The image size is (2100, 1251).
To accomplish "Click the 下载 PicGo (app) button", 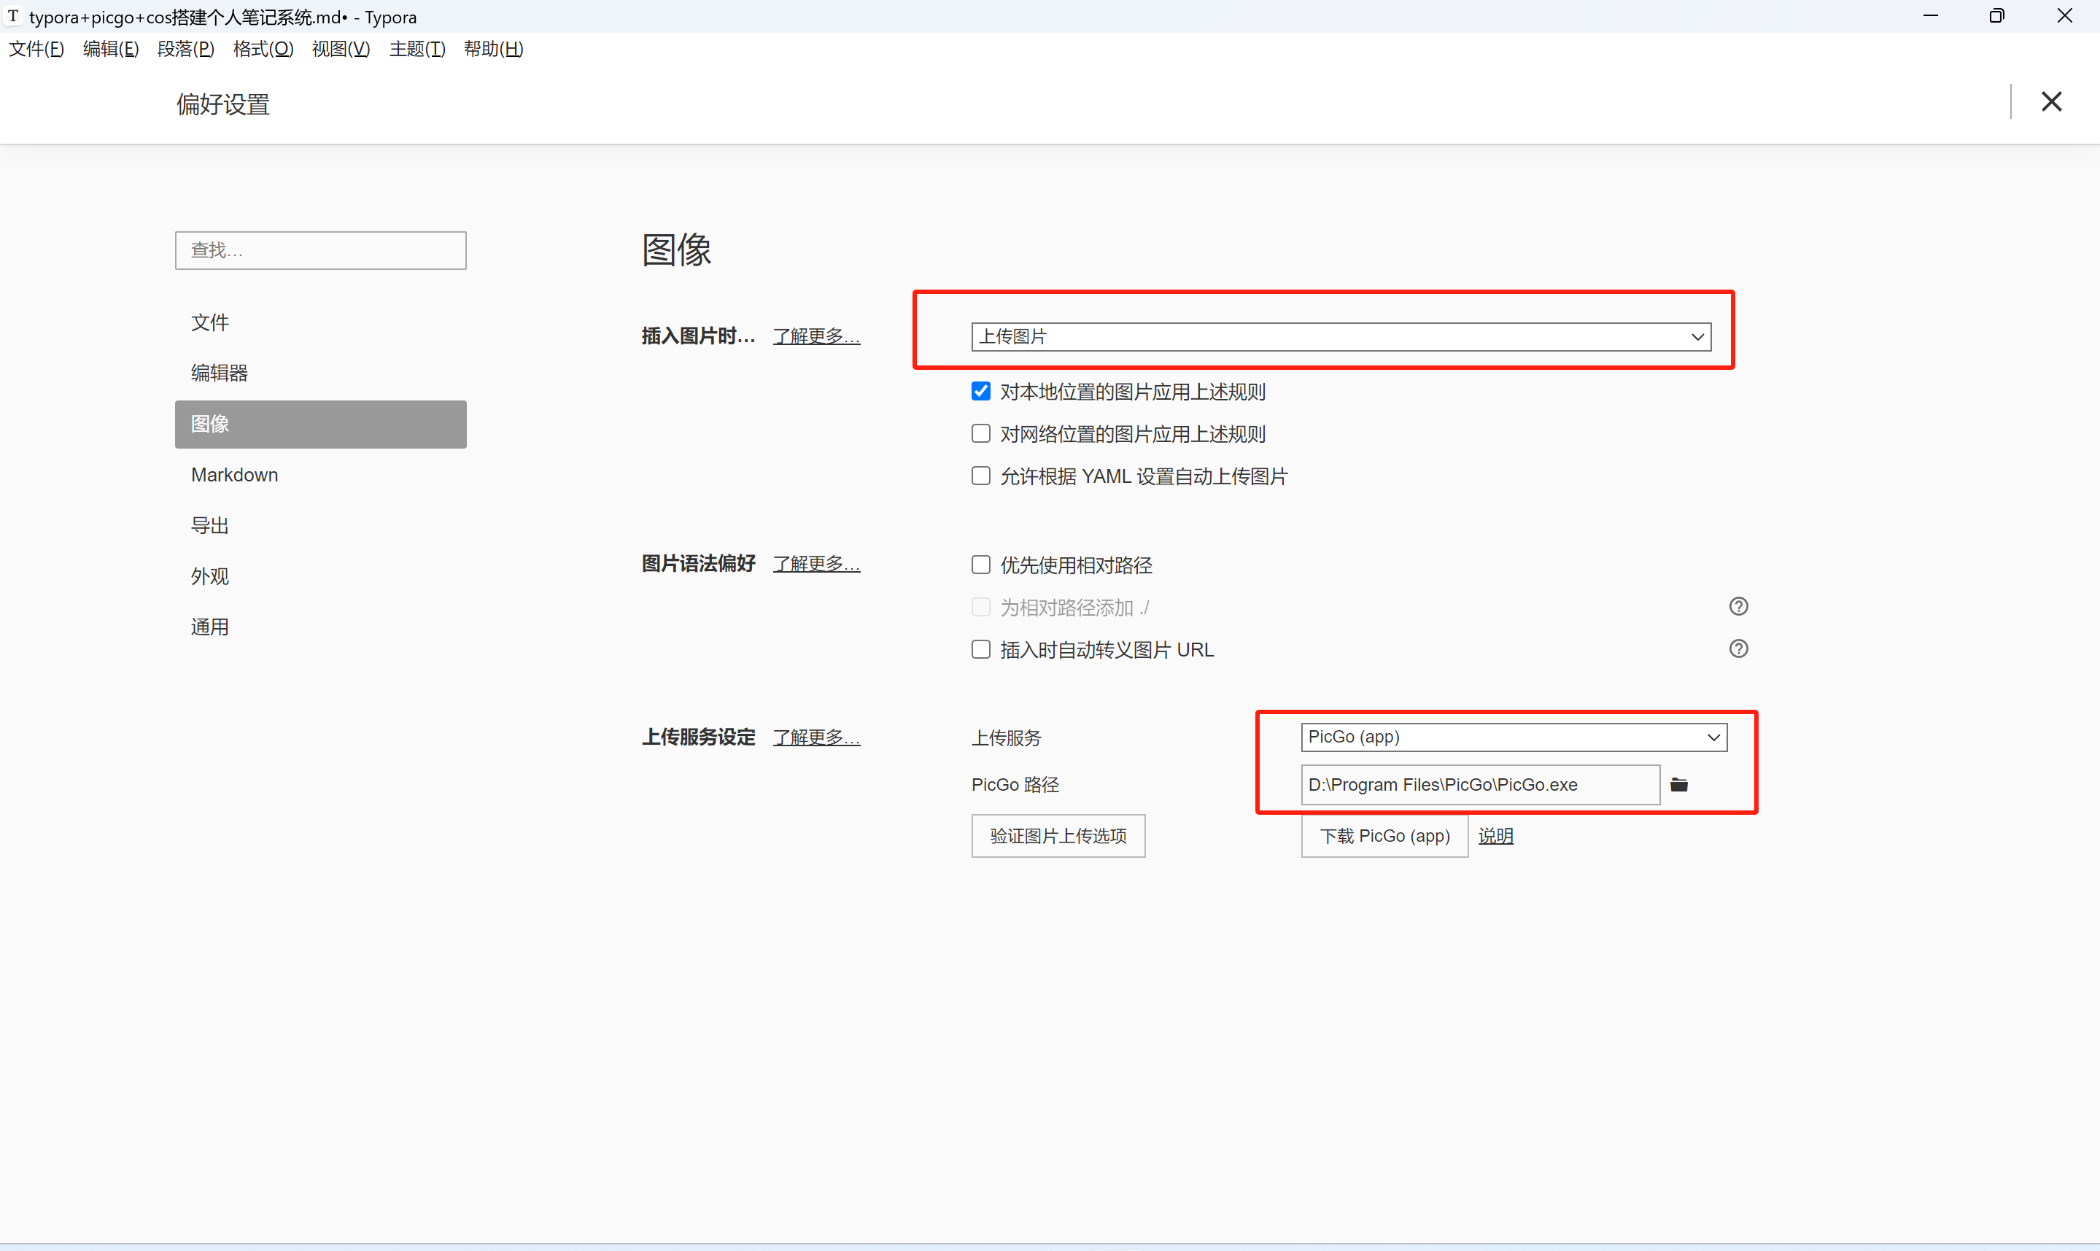I will [1384, 836].
